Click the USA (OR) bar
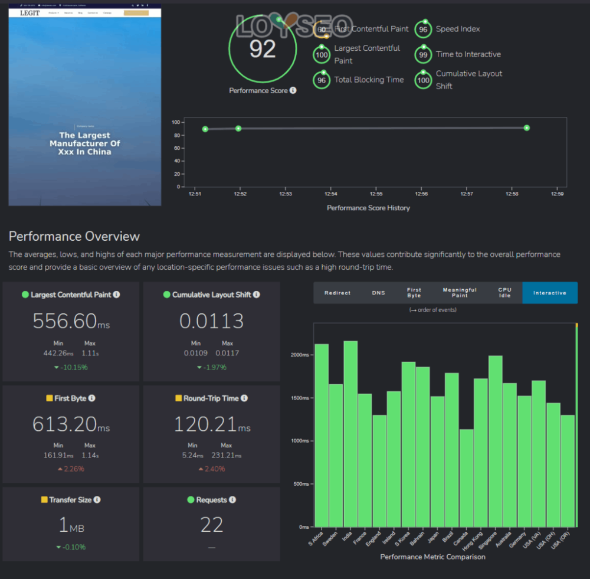 (x=568, y=471)
